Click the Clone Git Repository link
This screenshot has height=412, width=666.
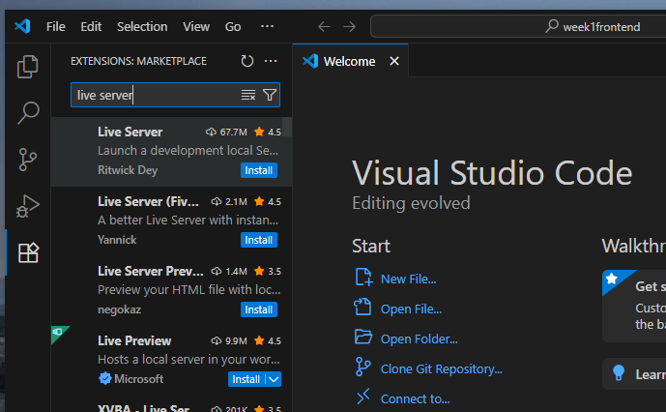pos(441,368)
